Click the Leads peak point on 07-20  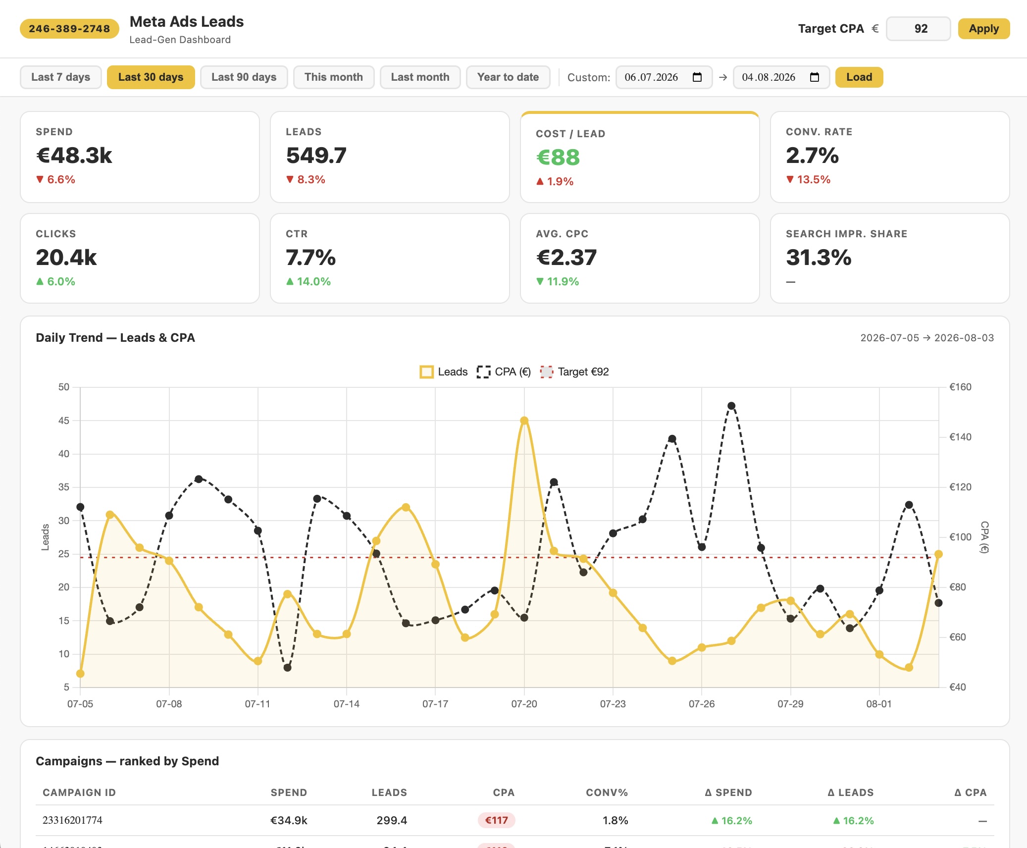[x=524, y=421]
